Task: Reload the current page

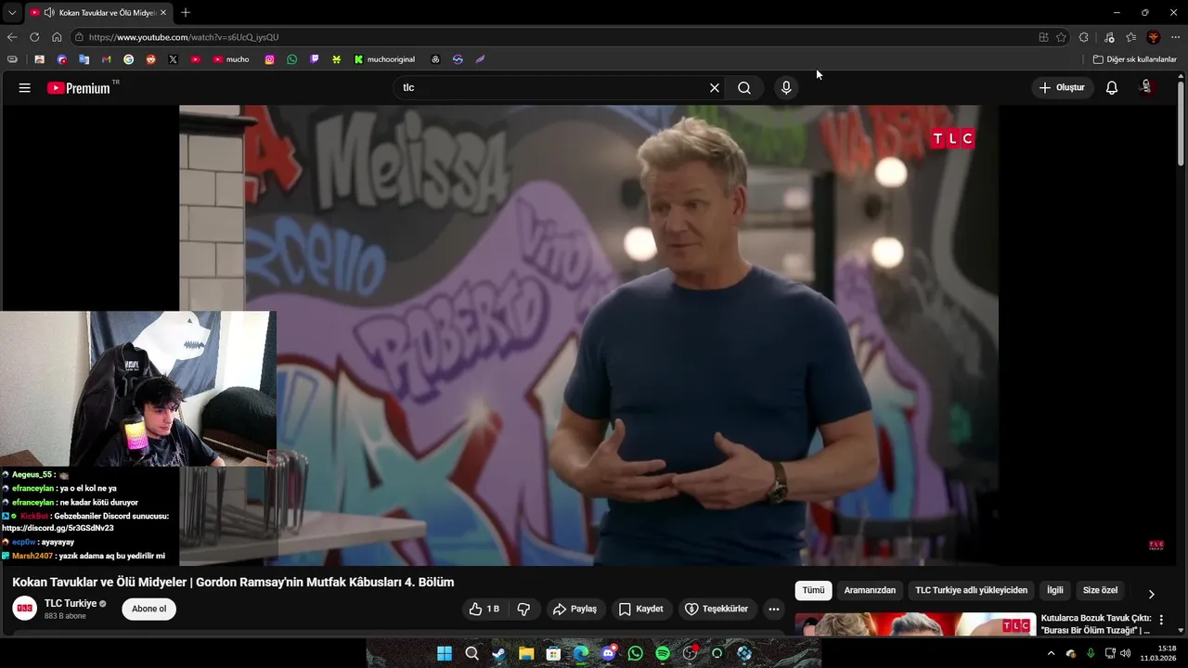Action: point(34,37)
